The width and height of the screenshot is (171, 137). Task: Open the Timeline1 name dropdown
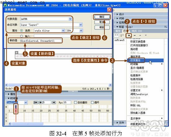pyautogui.click(x=25, y=102)
